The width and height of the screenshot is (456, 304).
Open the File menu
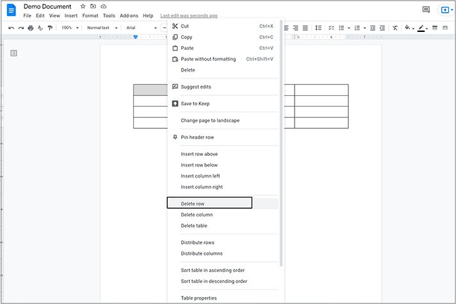28,16
